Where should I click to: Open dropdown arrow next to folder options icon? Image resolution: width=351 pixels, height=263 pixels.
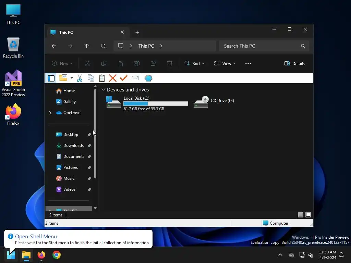point(72,78)
